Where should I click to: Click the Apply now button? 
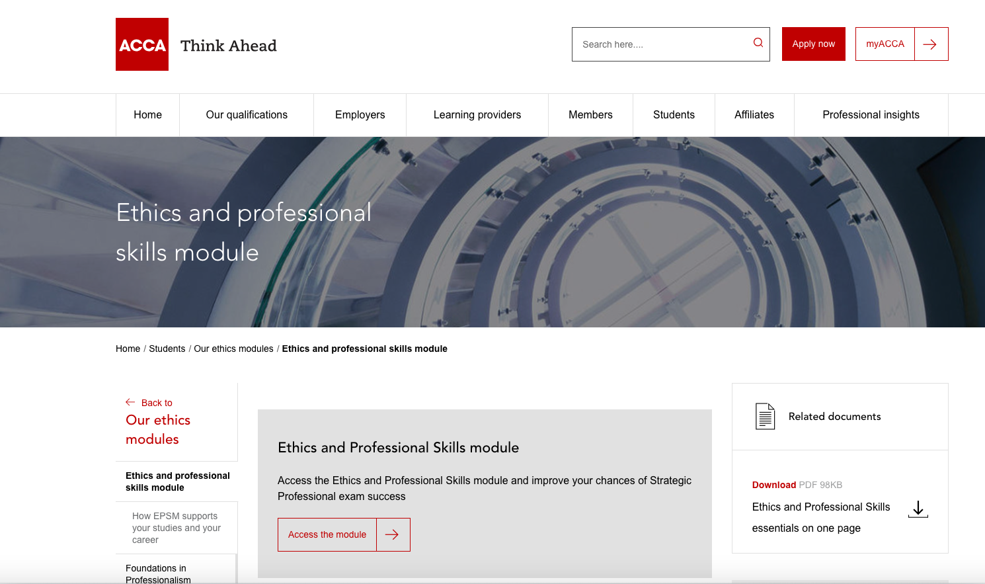[x=813, y=44]
